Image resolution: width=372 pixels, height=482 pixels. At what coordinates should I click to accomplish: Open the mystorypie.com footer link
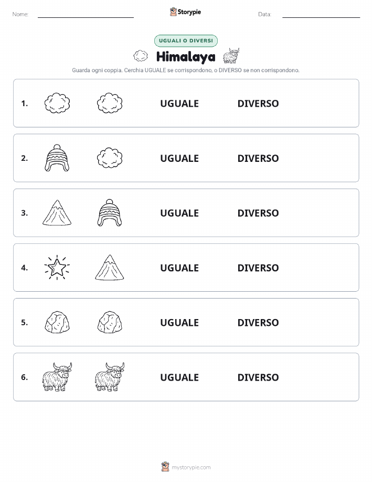186,467
